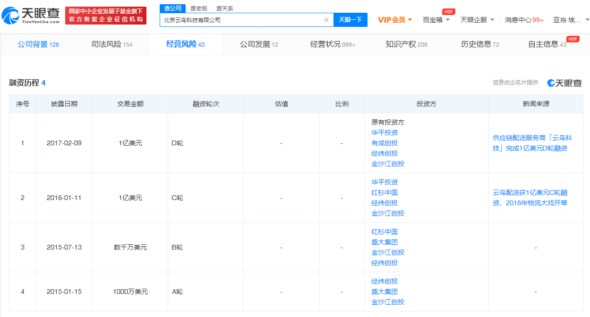
Task: Open 金沙江创投 in the D轮 row
Action: coord(388,164)
